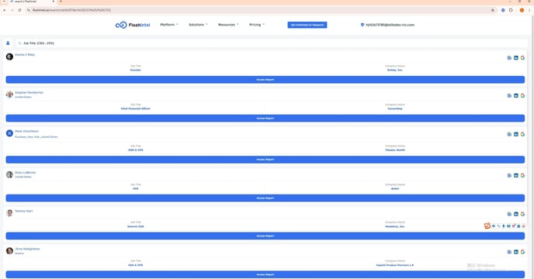
Task: Click Drew LaBenne's avatar photo
Action: [x=9, y=174]
